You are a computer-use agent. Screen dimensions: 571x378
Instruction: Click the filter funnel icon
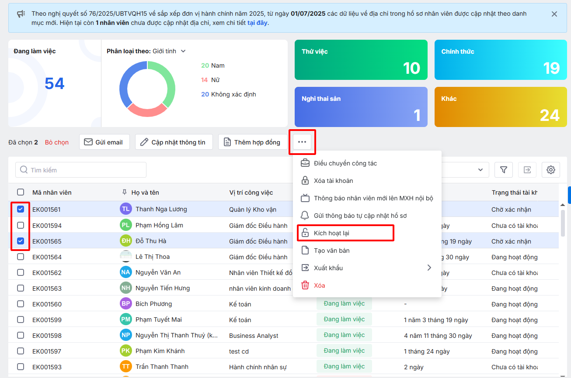[503, 170]
